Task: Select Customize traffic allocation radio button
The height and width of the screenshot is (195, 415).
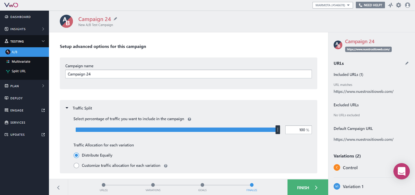Action: 76,166
